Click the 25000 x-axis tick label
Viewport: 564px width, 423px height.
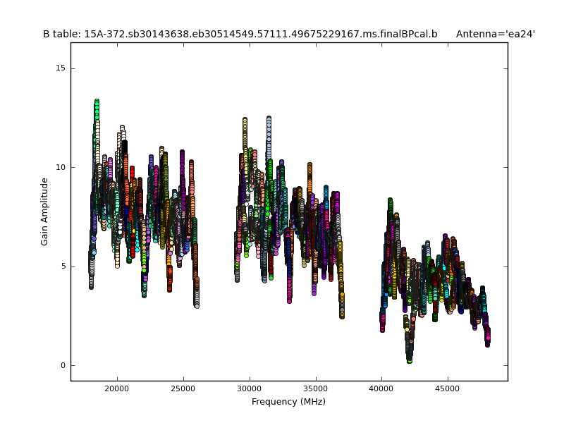(x=183, y=388)
